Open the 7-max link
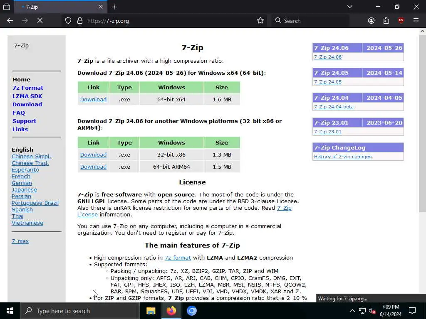The image size is (426, 319). pos(20,241)
